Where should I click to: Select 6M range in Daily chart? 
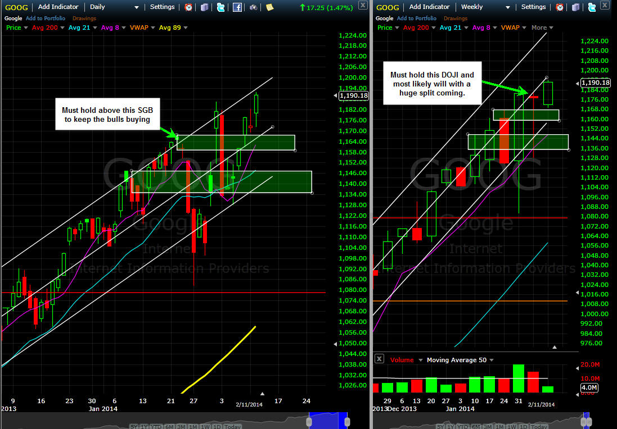click(x=170, y=427)
